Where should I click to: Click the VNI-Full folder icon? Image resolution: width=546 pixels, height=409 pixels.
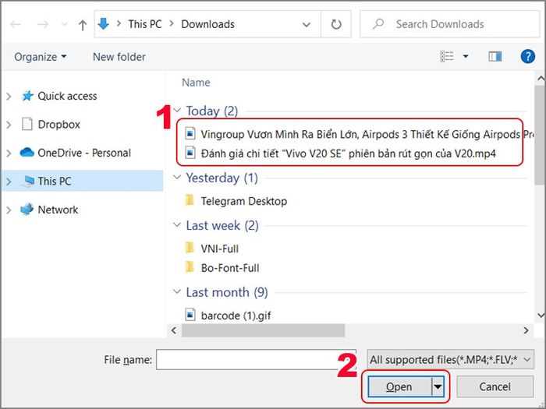[x=190, y=248]
